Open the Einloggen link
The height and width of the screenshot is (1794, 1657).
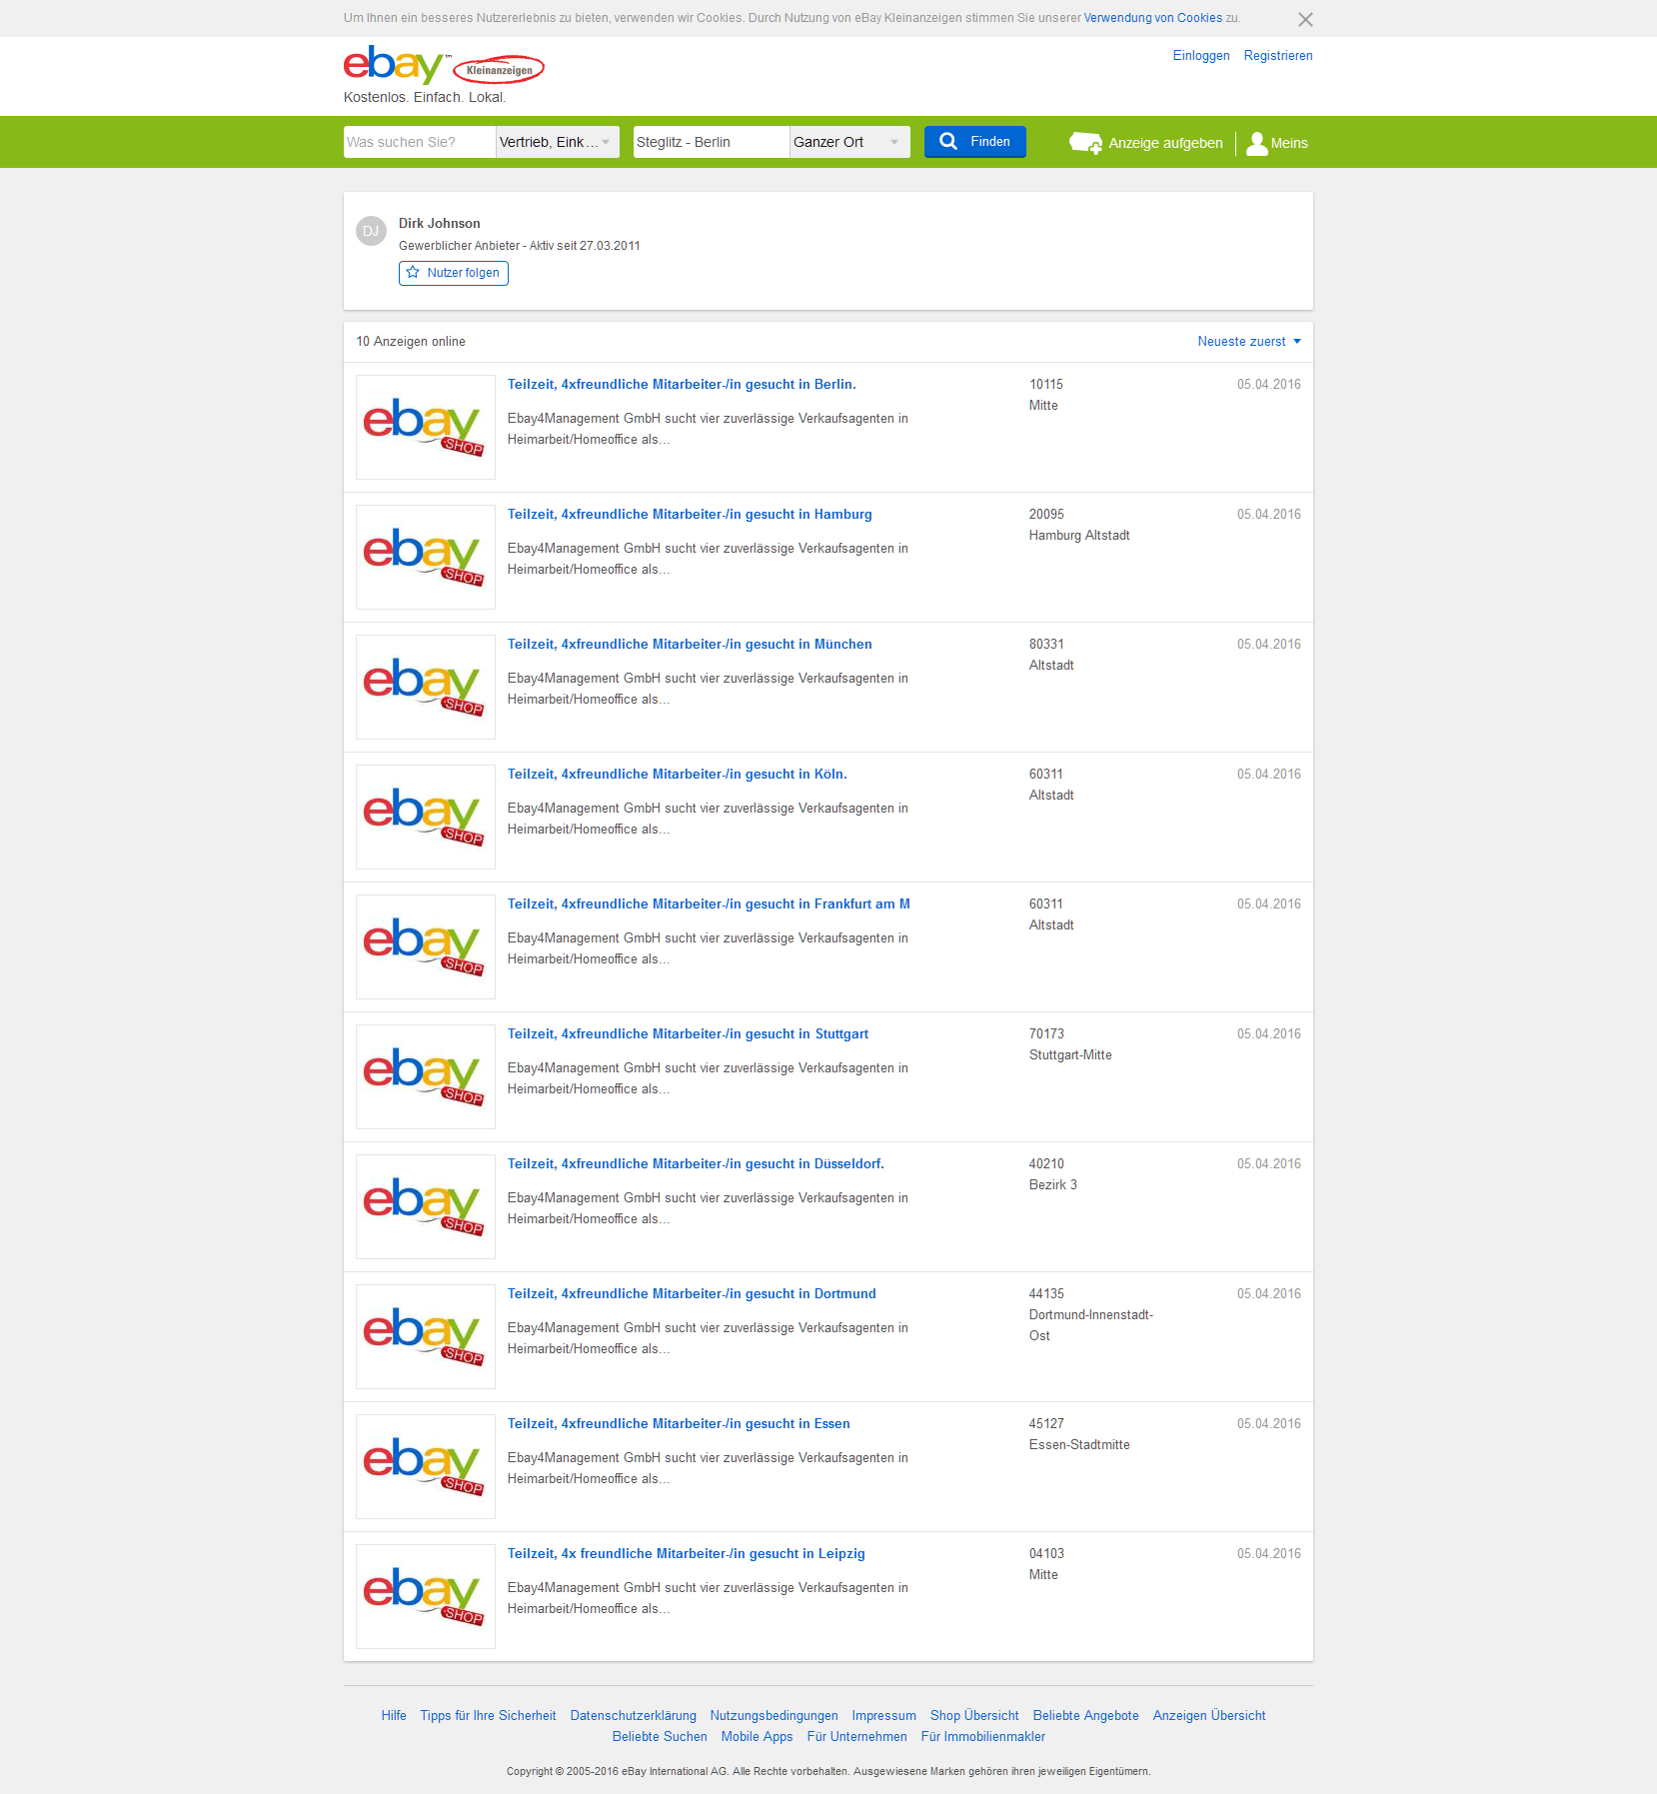1201,56
